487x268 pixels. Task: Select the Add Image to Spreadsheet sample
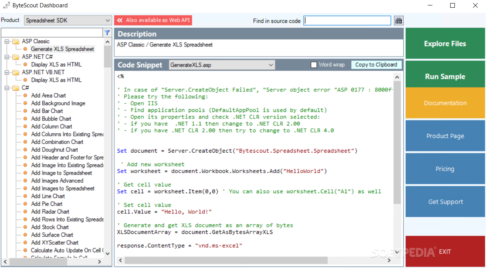[62, 173]
